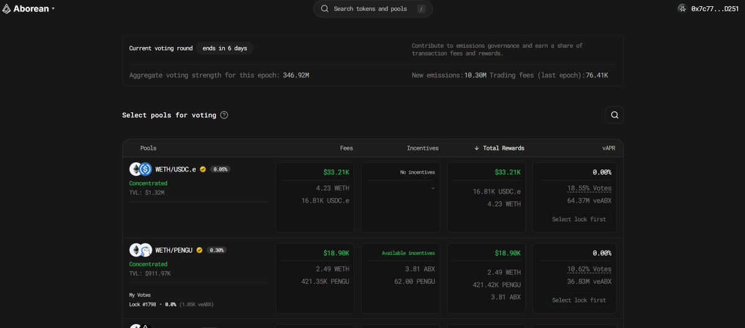The width and height of the screenshot is (745, 328).
Task: Click Available incentives label for WETH/PENGU
Action: [x=409, y=253]
